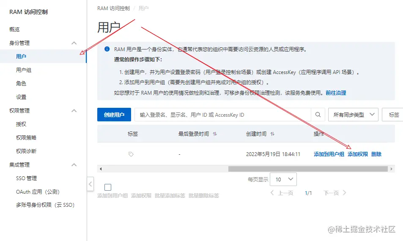Open 权限诊断 in the sidebar
Screen dimensions: 403x241
(x=26, y=151)
